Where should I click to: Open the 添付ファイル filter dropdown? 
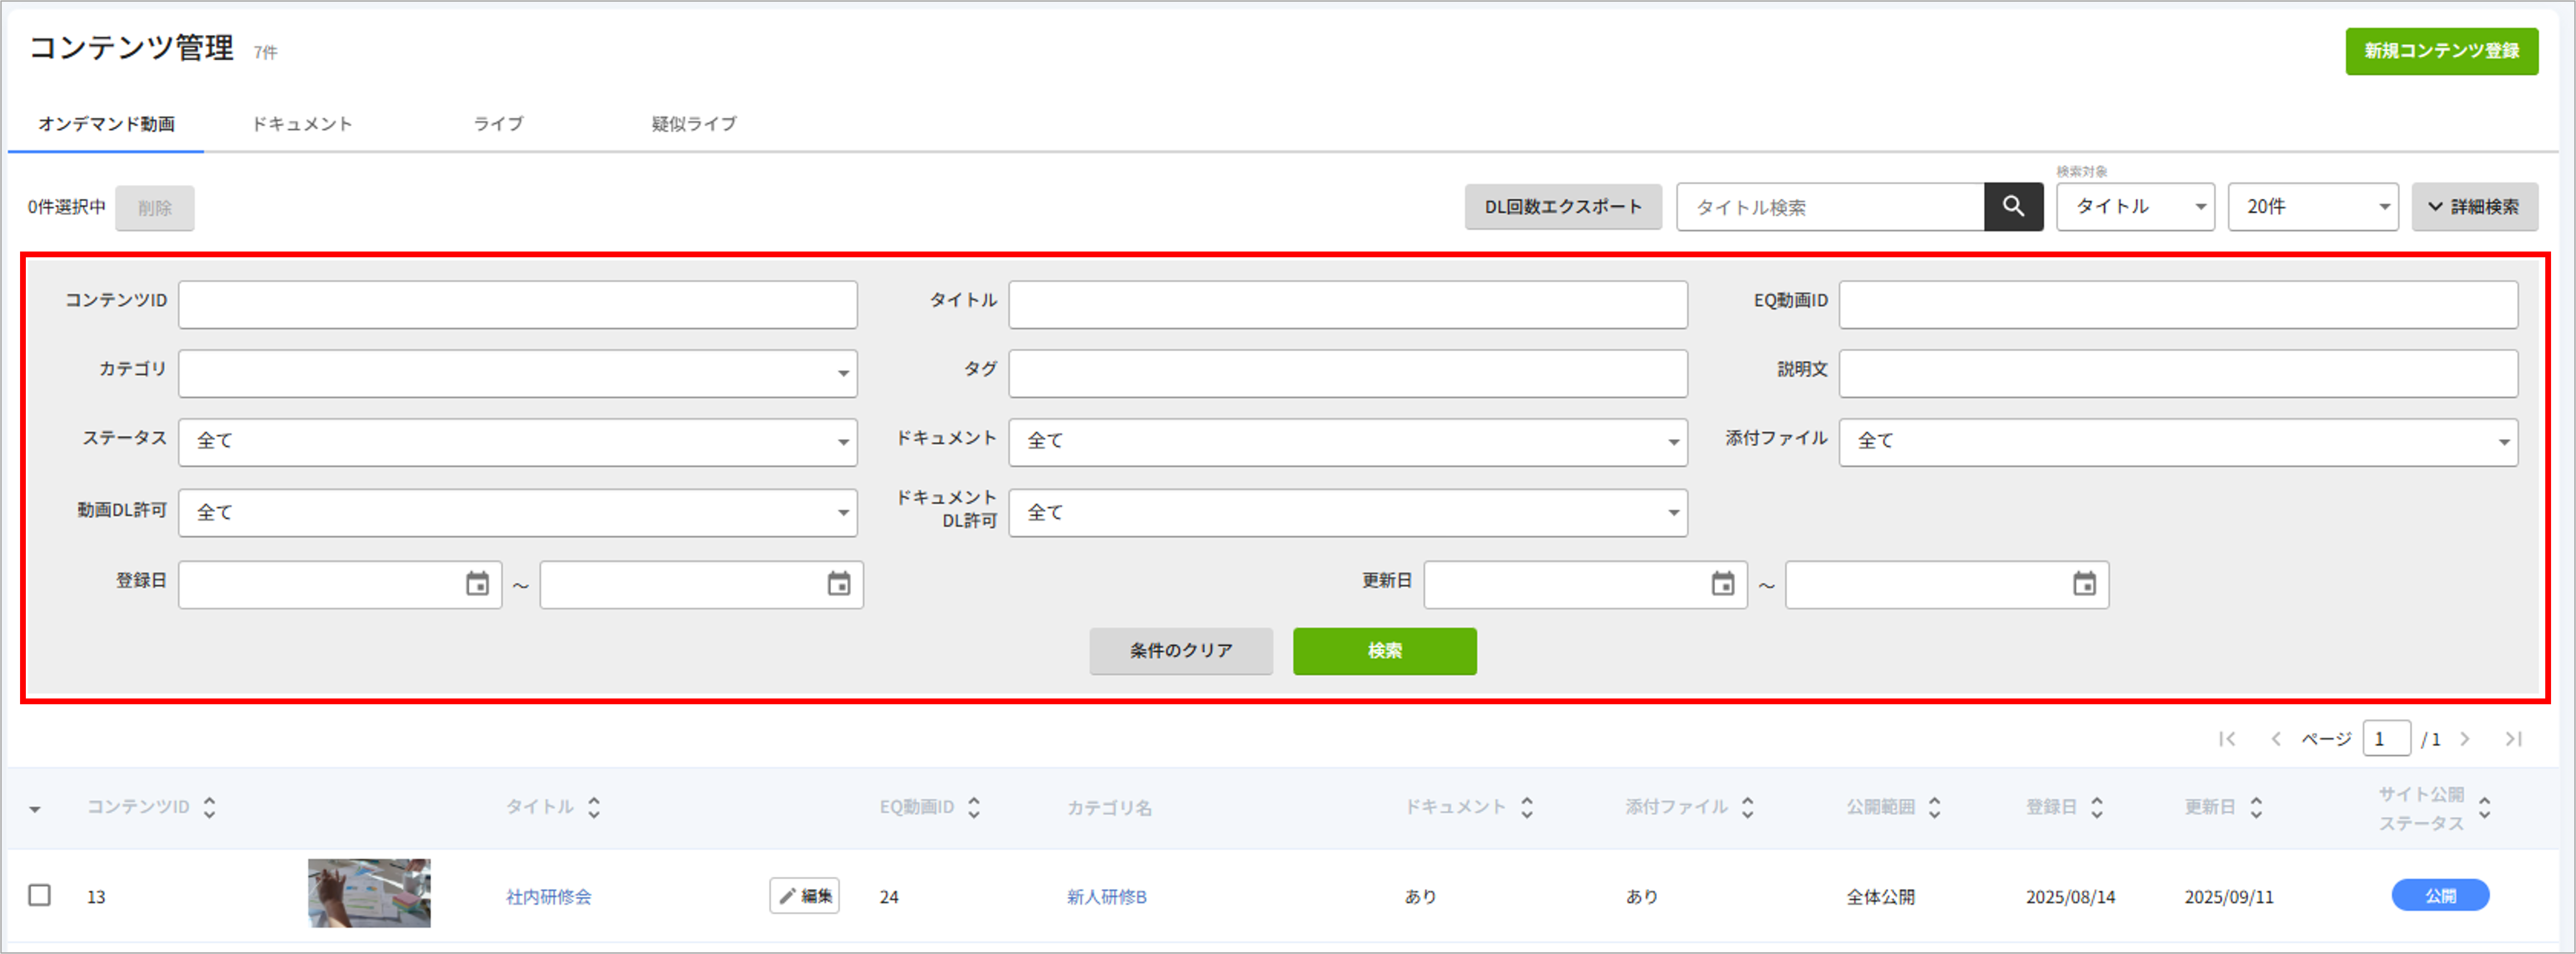click(2178, 442)
